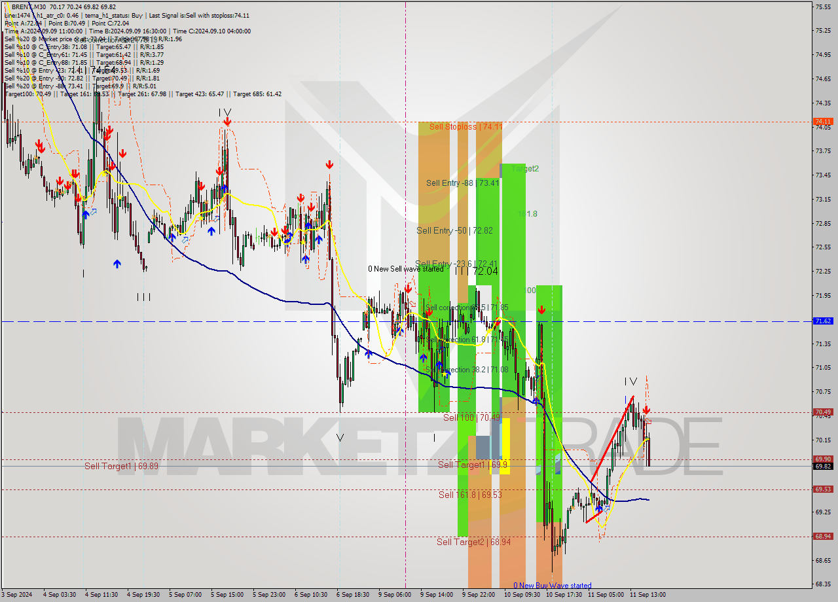Select the 'Sell Target1 | 69.9' label mid-chart

tap(472, 465)
